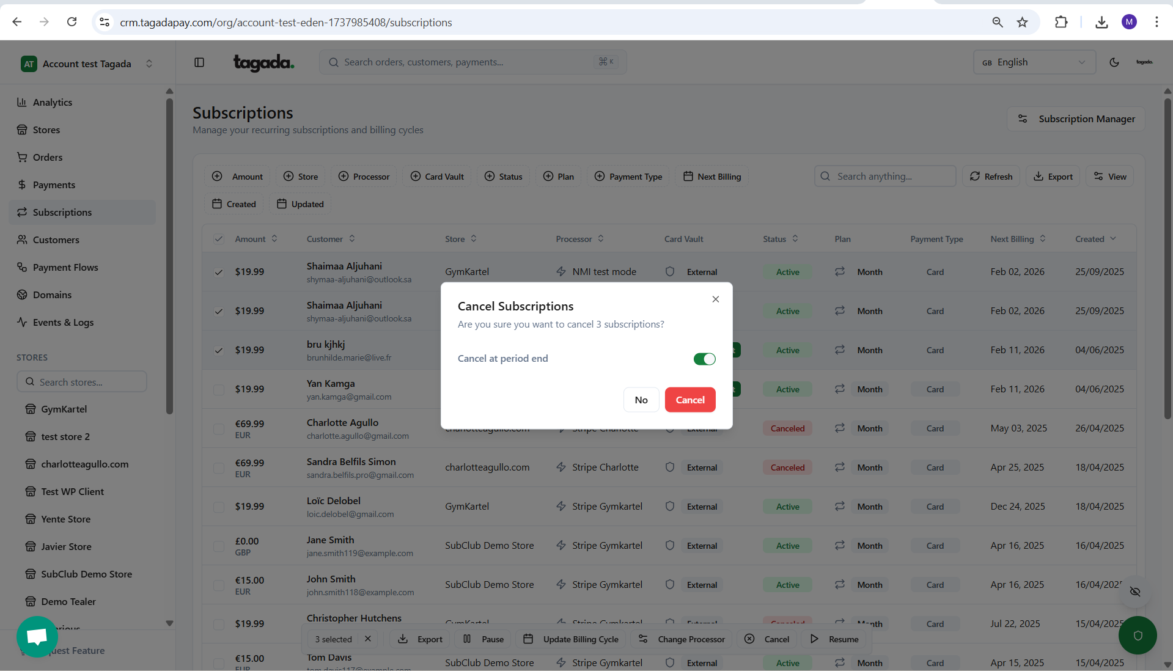Viewport: 1173px width, 671px height.
Task: Open Payment Flows sidebar item
Action: click(65, 267)
